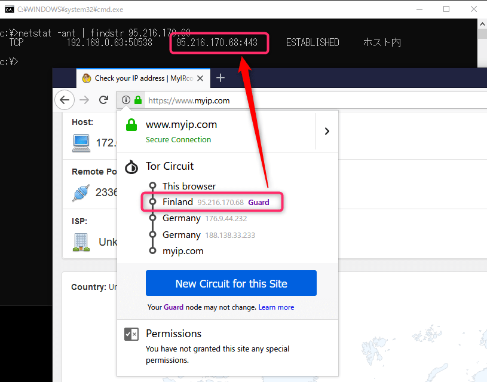Screen dimensions: 487x382
Task: Minimize the cmd.exe window
Action: [419, 10]
